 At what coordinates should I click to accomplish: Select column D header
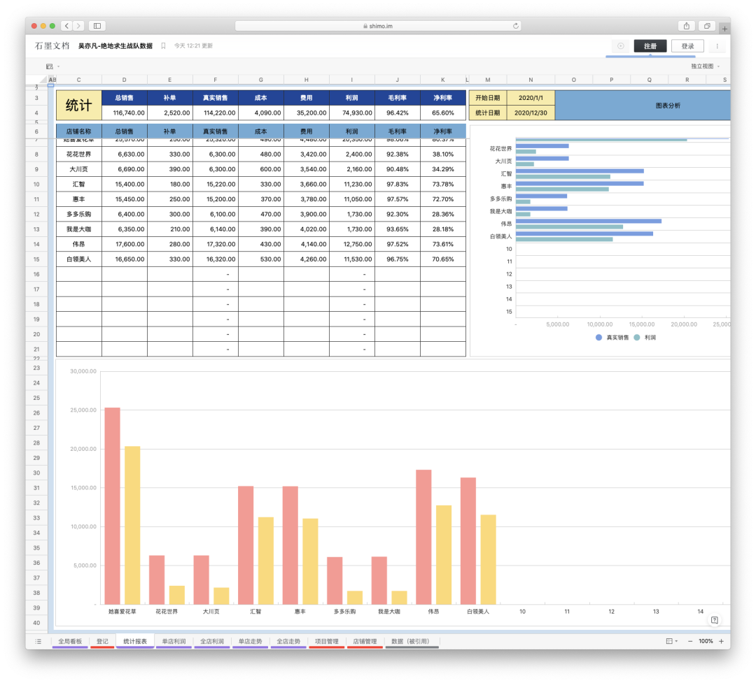[x=125, y=80]
